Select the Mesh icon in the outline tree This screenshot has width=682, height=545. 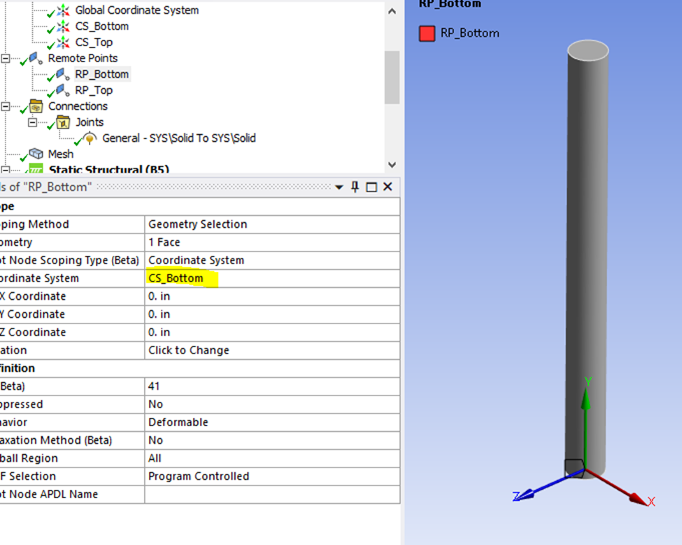pos(36,154)
